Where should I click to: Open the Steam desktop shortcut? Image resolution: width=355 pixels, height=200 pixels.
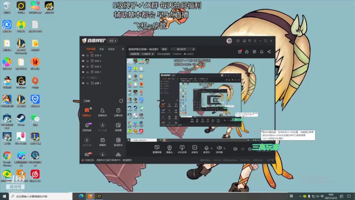click(x=21, y=120)
